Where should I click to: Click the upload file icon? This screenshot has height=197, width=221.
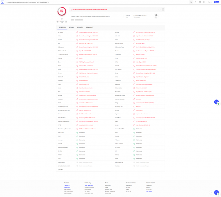click(x=195, y=2)
